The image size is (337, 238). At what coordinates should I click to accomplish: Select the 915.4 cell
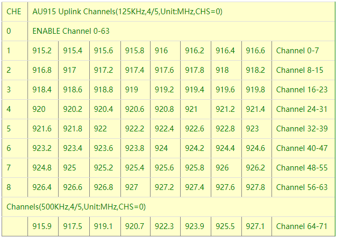[74, 51]
